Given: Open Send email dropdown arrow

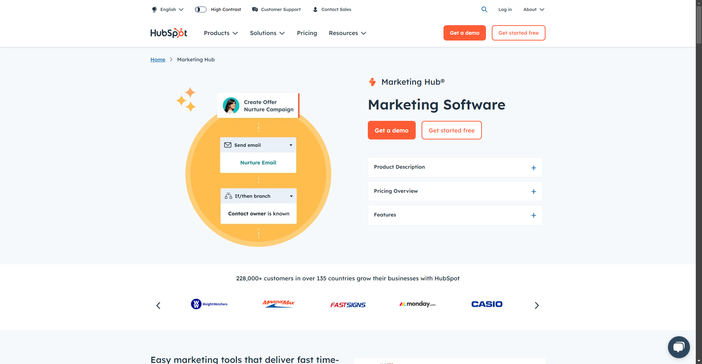Looking at the screenshot, I should [291, 145].
